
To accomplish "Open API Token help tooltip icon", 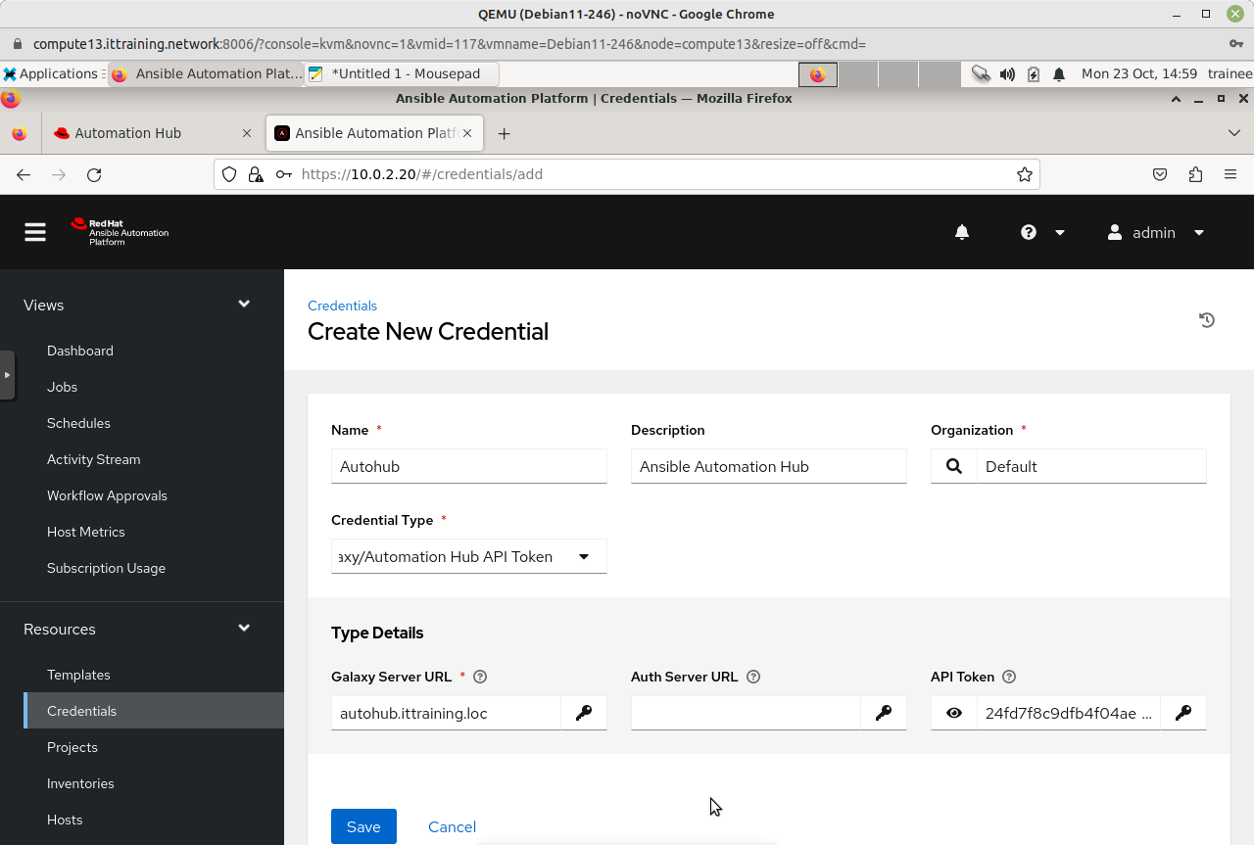I will coord(1009,677).
